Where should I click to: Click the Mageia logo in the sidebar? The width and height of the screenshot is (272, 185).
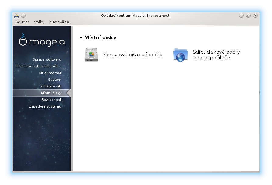click(42, 40)
